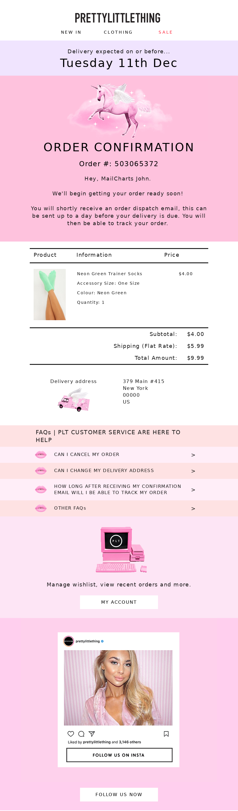Expand the track my order FAQ arrow
This screenshot has height=811, width=238.
click(x=193, y=490)
